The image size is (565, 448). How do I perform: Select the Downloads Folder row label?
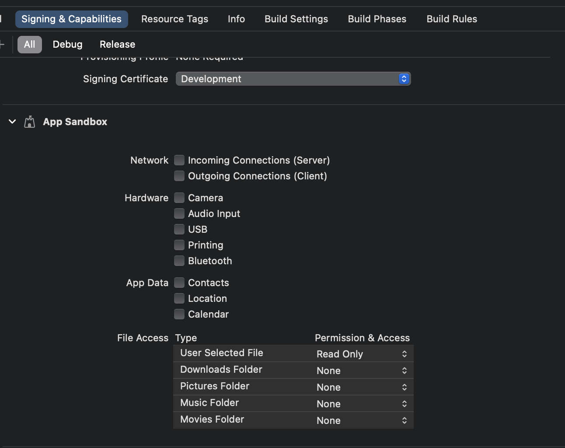[x=221, y=370]
